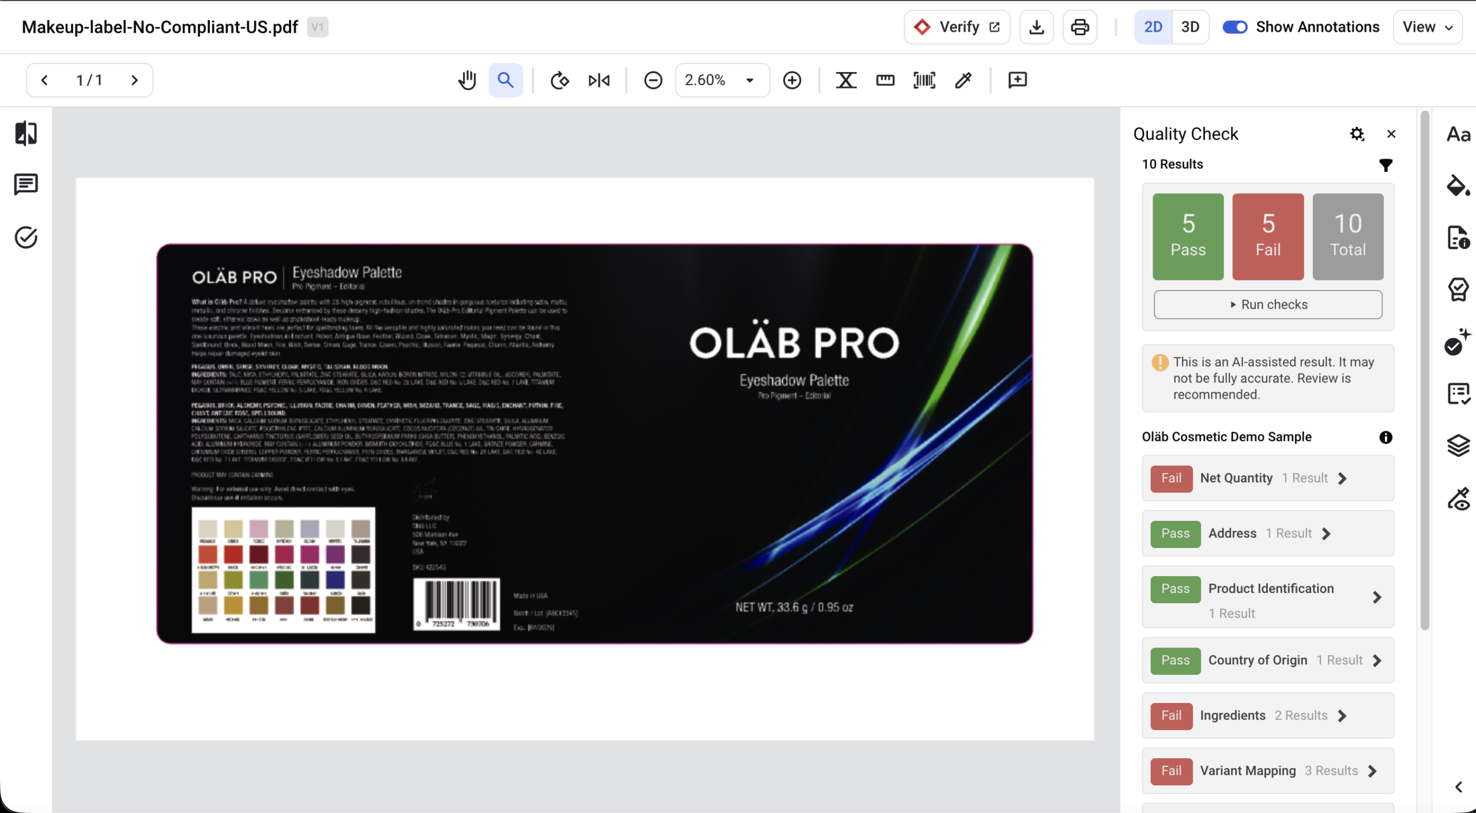Viewport: 1476px width, 813px height.
Task: Open the fonts Aa panel
Action: pos(1459,134)
